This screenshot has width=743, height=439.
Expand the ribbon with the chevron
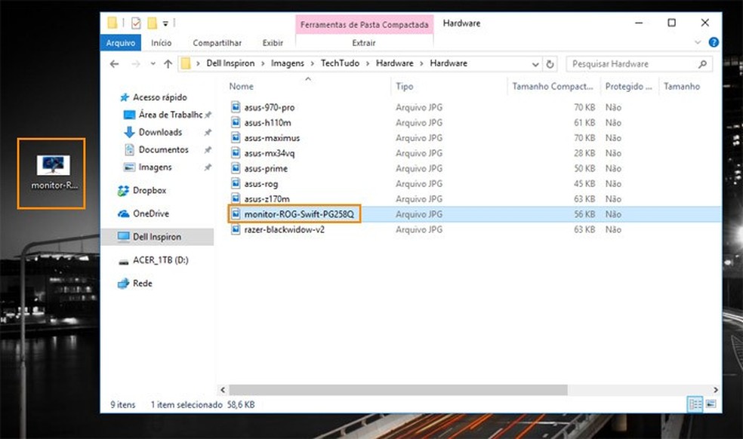(x=698, y=43)
